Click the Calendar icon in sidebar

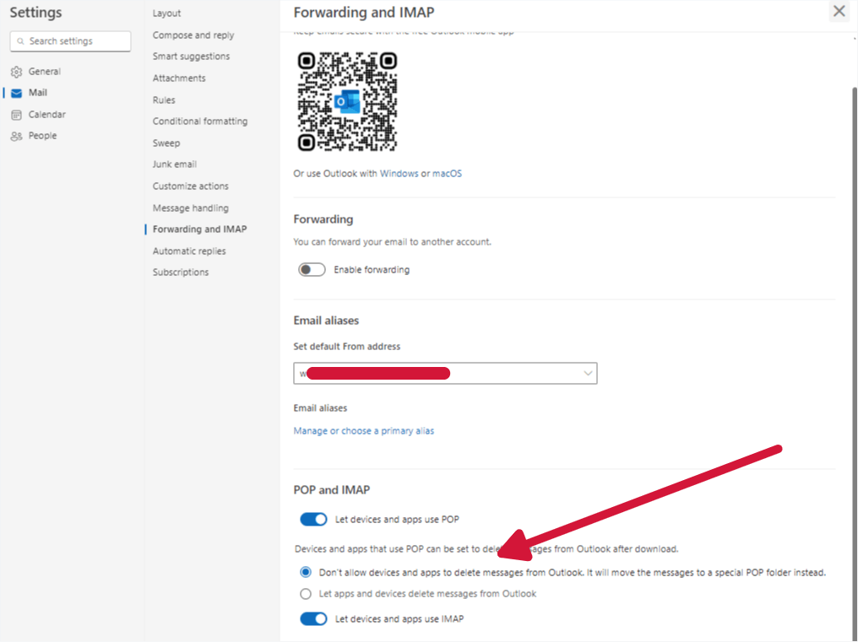(x=16, y=115)
